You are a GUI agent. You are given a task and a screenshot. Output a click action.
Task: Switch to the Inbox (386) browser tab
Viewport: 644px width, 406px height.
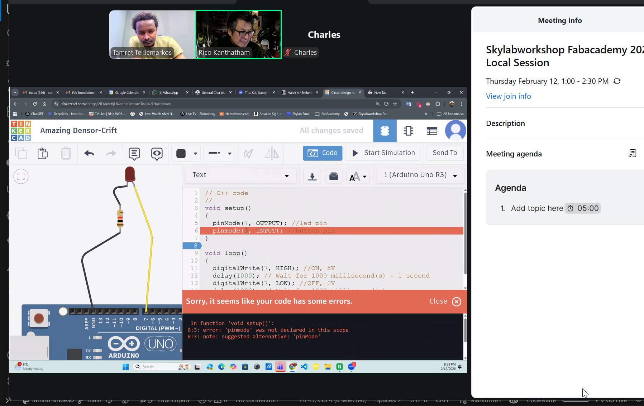[x=40, y=92]
